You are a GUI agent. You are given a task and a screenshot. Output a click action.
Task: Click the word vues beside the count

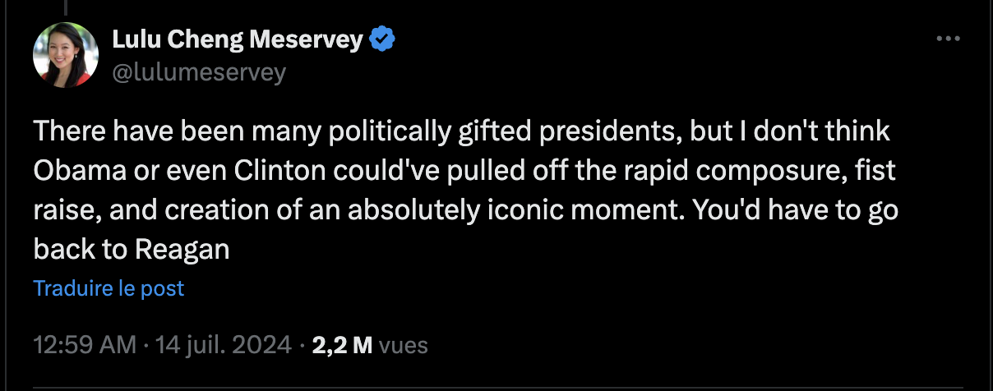point(404,345)
